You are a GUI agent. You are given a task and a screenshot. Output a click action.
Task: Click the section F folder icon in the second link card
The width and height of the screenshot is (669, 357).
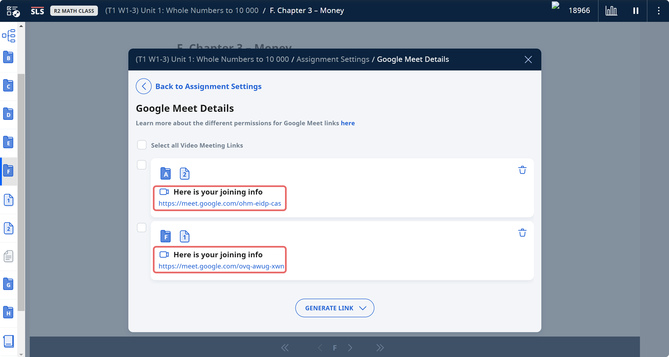166,237
